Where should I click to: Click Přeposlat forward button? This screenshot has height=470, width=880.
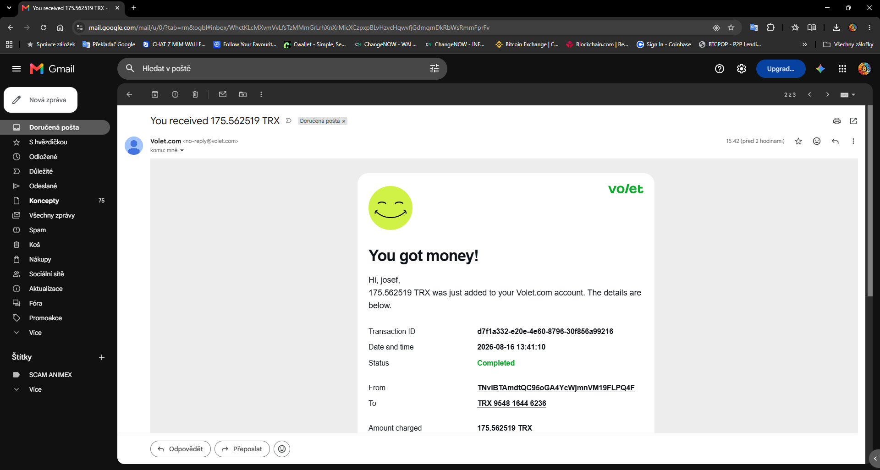242,449
